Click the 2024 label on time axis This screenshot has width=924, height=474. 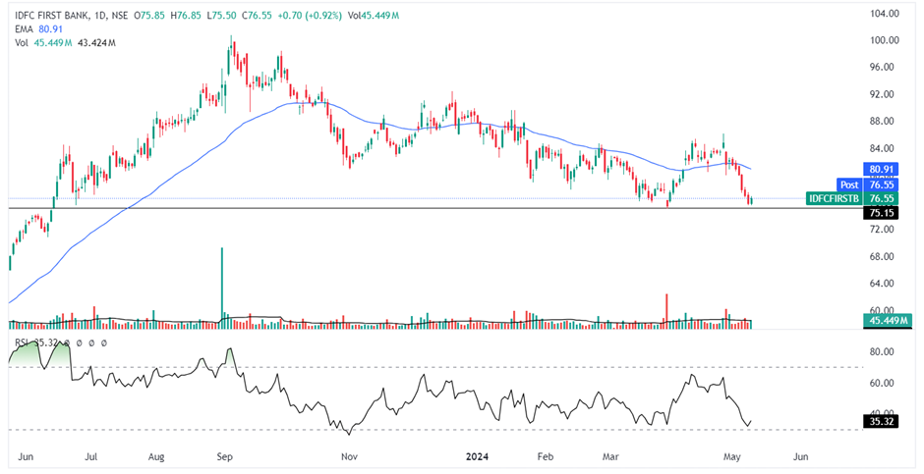(478, 457)
